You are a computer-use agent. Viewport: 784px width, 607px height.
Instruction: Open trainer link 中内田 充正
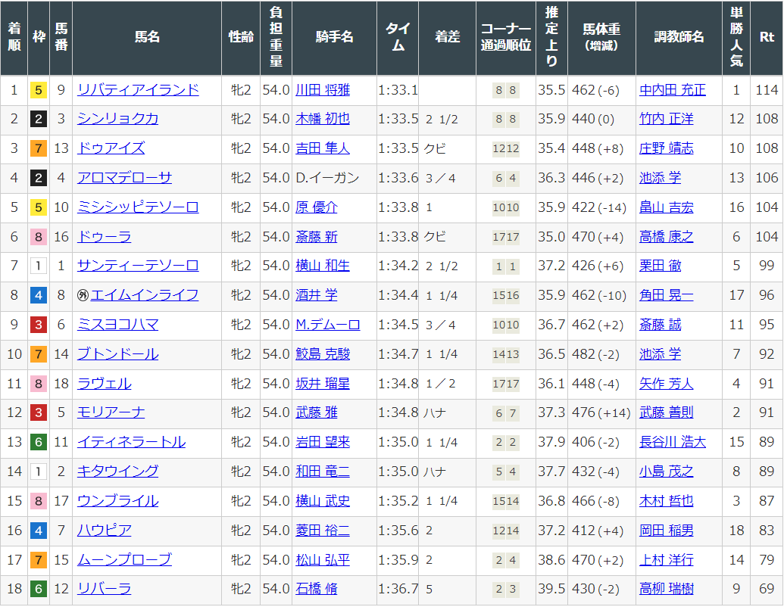673,90
